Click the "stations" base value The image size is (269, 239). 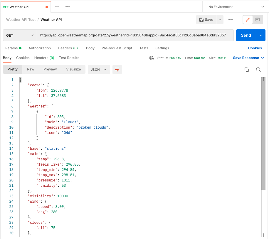(55, 149)
